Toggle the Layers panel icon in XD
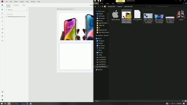This screenshot has height=105, width=187. pos(2,96)
